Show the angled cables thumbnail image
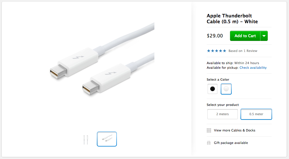 tap(107, 139)
